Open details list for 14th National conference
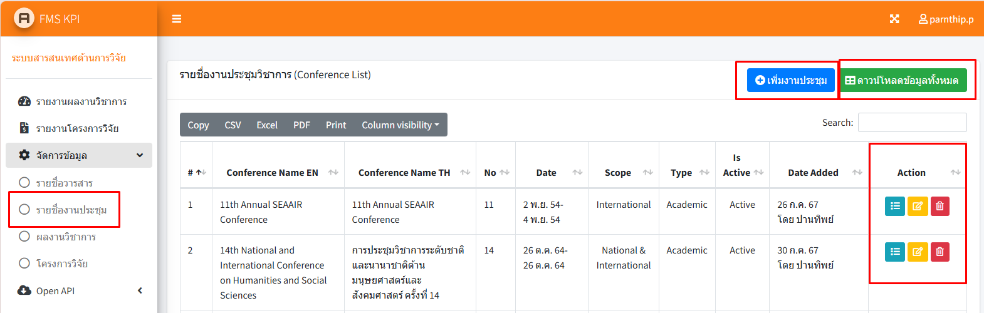Viewport: 984px width, 313px height. [895, 252]
